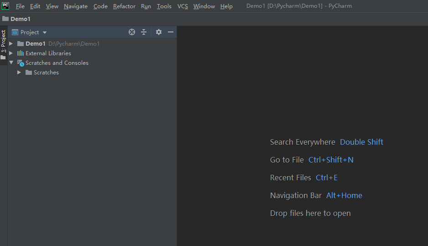The width and height of the screenshot is (428, 246).
Task: Open the Tools menu
Action: tap(164, 6)
